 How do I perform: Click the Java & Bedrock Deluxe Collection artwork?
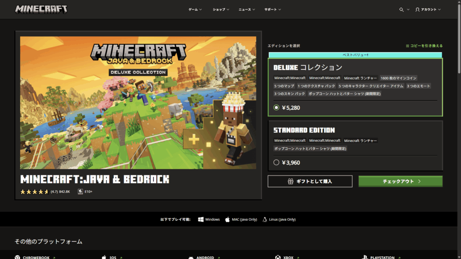[138, 103]
